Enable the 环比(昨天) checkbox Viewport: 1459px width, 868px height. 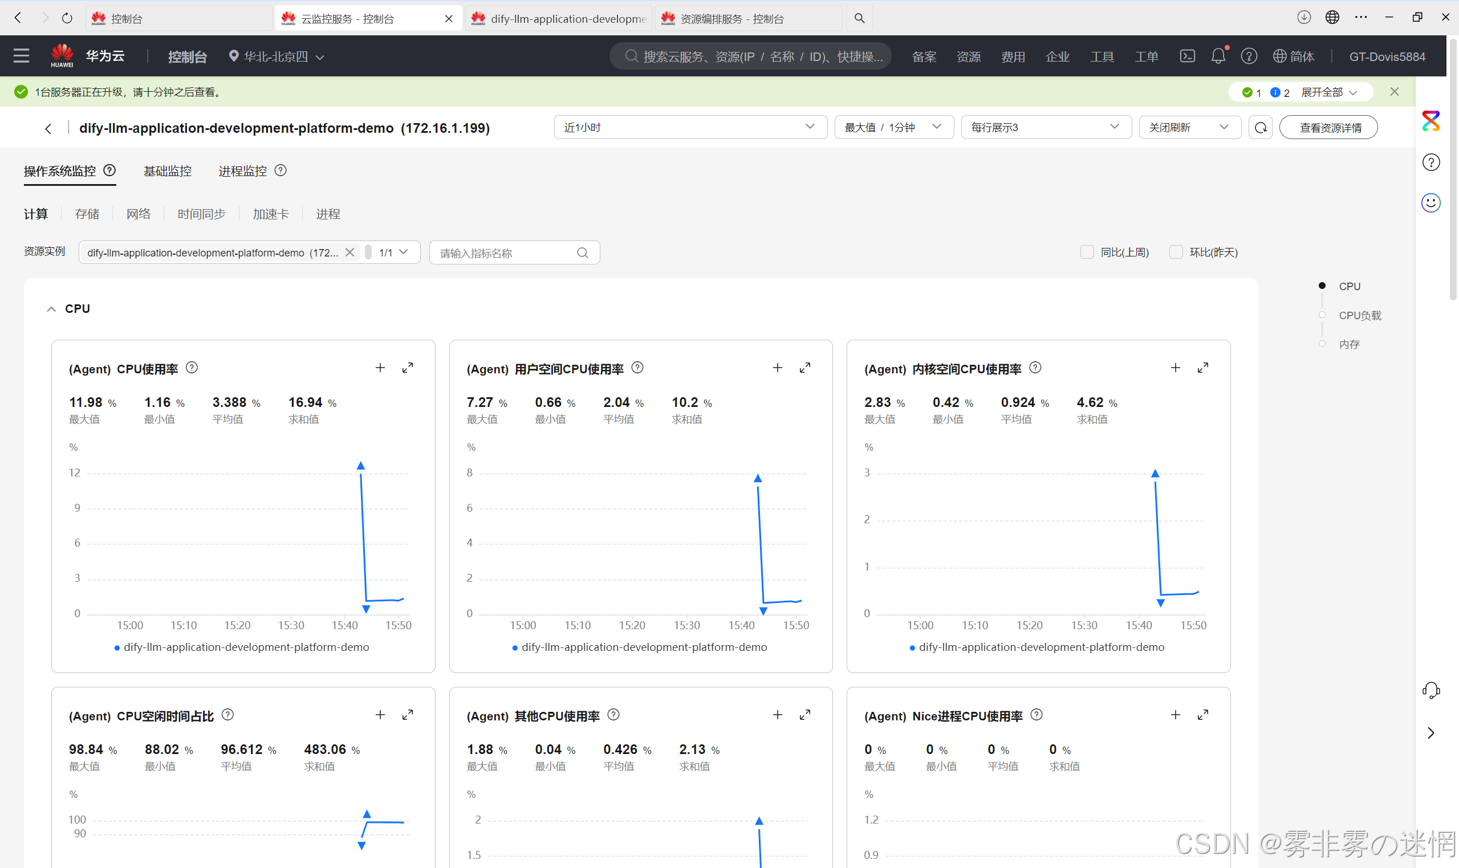(1176, 252)
